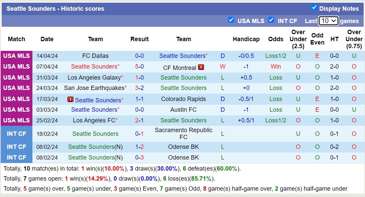Click the Seattle Sounders Historic scores title bar
The image size is (365, 197).
click(55, 8)
